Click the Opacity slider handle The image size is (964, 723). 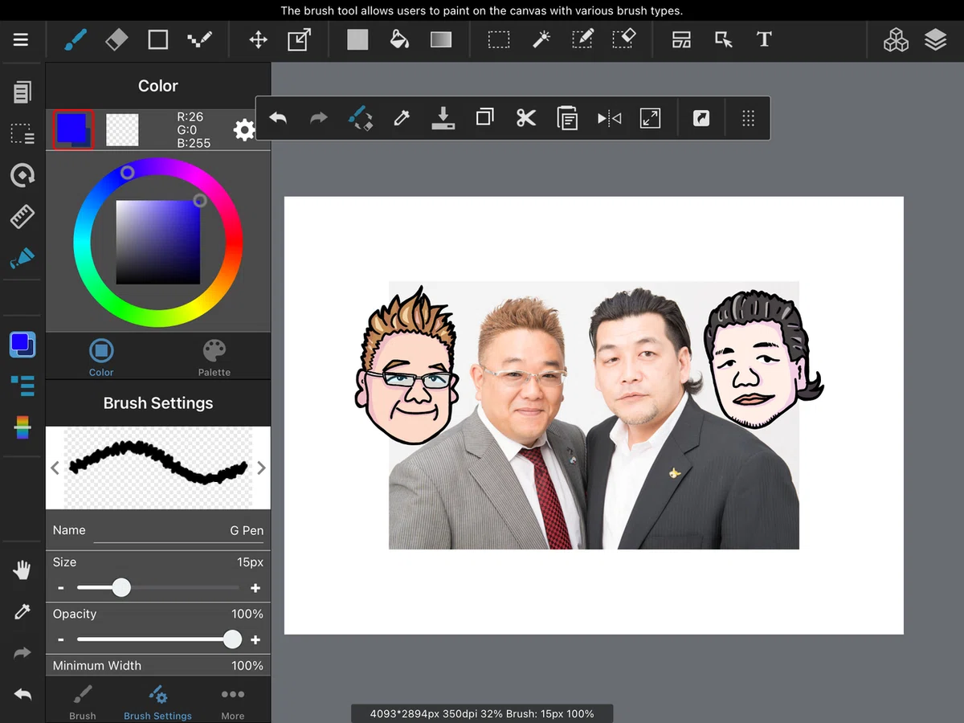tap(232, 639)
